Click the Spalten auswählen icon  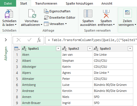pos(88,14)
